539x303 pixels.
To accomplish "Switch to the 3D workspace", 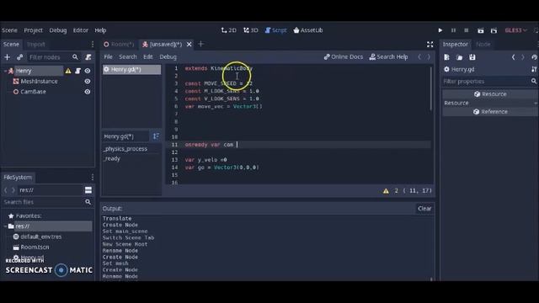I will [x=251, y=30].
